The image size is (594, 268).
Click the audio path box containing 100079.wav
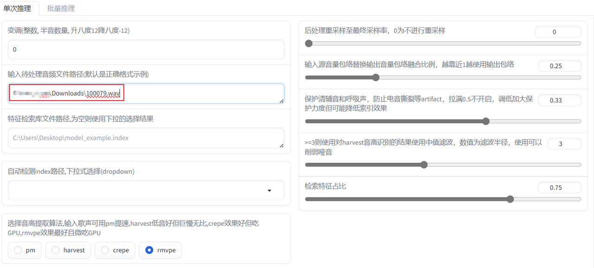coord(146,94)
